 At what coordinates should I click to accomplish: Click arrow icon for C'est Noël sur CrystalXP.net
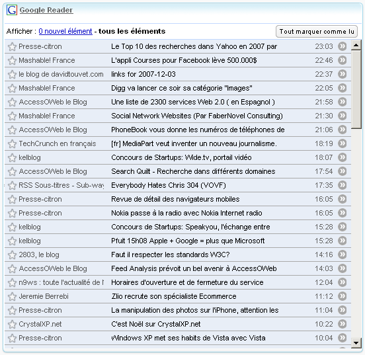tap(343, 324)
